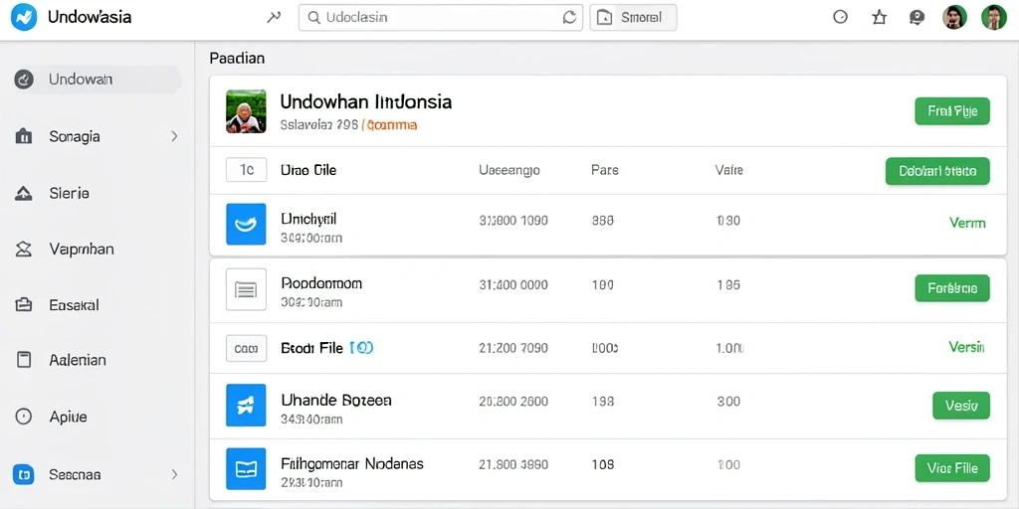Focus the Udoclasin search field

pos(441,18)
